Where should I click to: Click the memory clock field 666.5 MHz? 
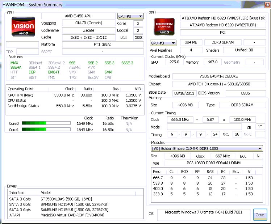180,119
